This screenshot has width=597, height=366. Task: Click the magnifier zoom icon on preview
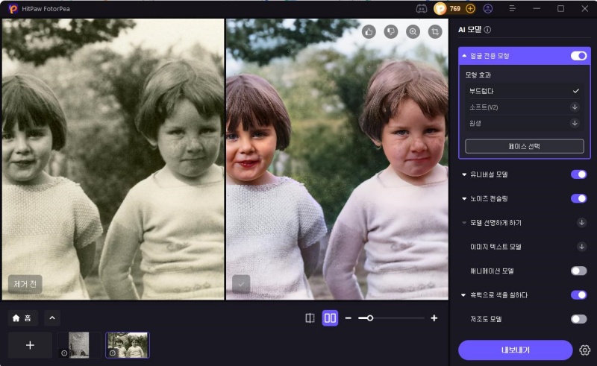(413, 31)
